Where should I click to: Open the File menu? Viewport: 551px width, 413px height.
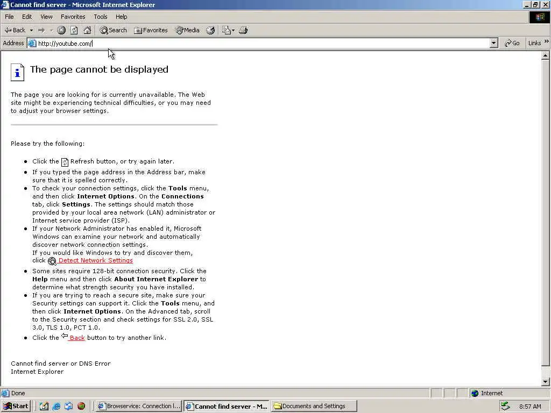(x=9, y=17)
